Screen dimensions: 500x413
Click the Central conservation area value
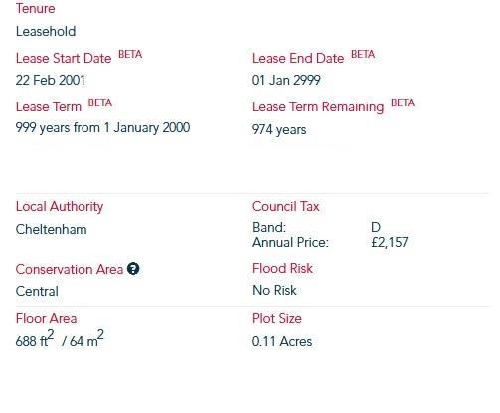point(37,292)
